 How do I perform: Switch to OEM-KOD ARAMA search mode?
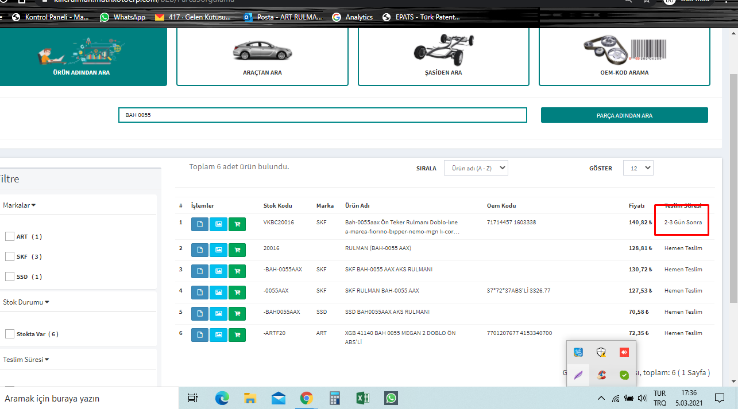pyautogui.click(x=624, y=56)
